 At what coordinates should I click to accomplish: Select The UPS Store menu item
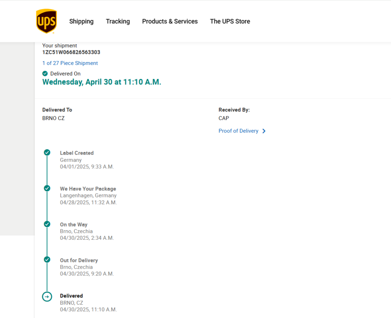click(230, 21)
